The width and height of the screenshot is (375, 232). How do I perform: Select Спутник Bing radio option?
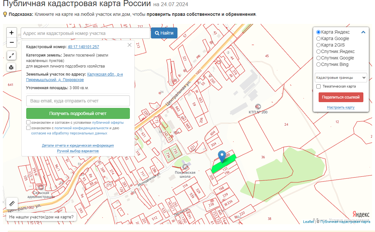(318, 64)
